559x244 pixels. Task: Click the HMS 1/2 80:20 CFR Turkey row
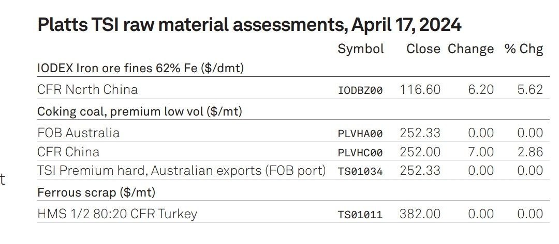pyautogui.click(x=293, y=214)
